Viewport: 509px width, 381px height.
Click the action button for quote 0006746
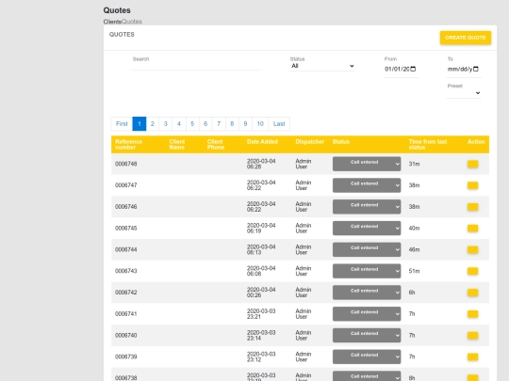point(472,207)
